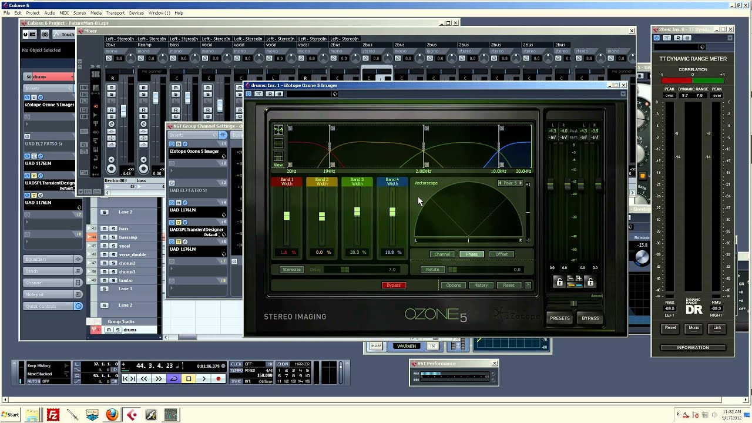
Task: Click the transport Record button
Action: [x=219, y=379]
